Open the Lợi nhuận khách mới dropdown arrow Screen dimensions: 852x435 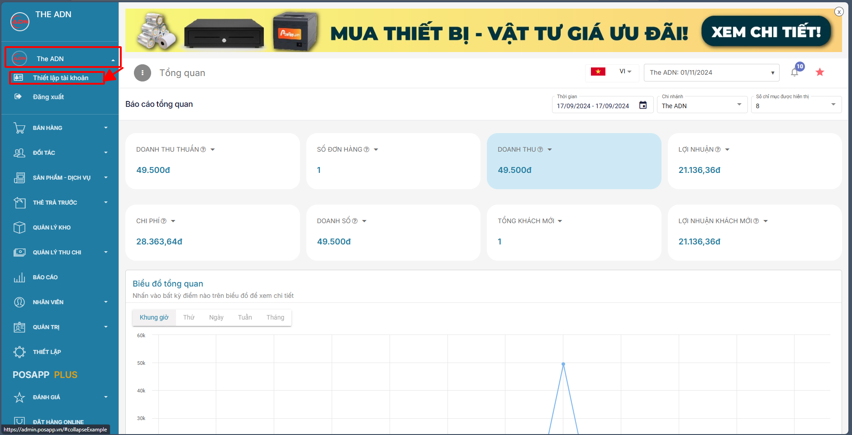click(766, 221)
